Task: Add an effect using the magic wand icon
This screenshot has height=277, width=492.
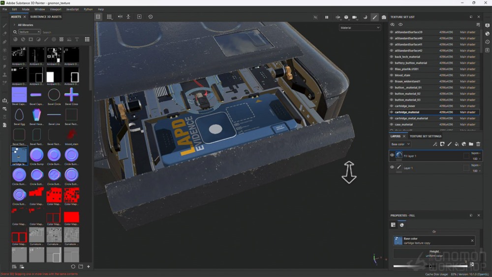Action: click(x=435, y=144)
